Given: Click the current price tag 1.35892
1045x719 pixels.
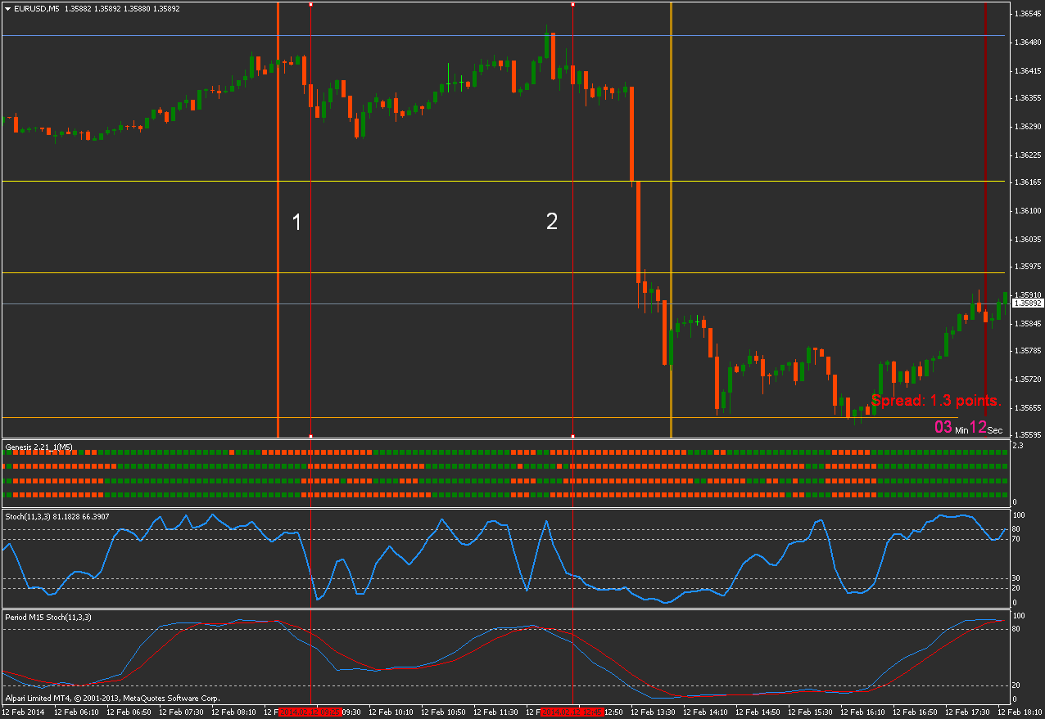Looking at the screenshot, I should pyautogui.click(x=1027, y=303).
